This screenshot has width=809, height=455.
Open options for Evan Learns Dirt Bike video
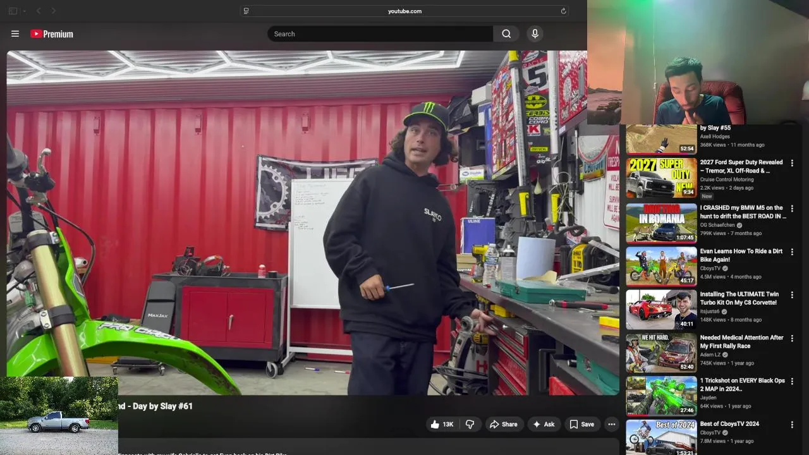[792, 252]
